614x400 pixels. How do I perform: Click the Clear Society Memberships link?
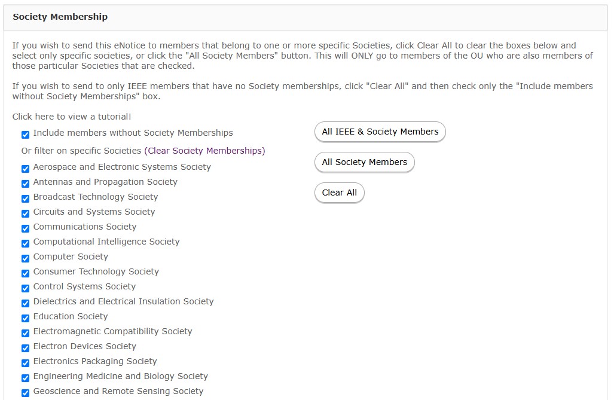(205, 151)
